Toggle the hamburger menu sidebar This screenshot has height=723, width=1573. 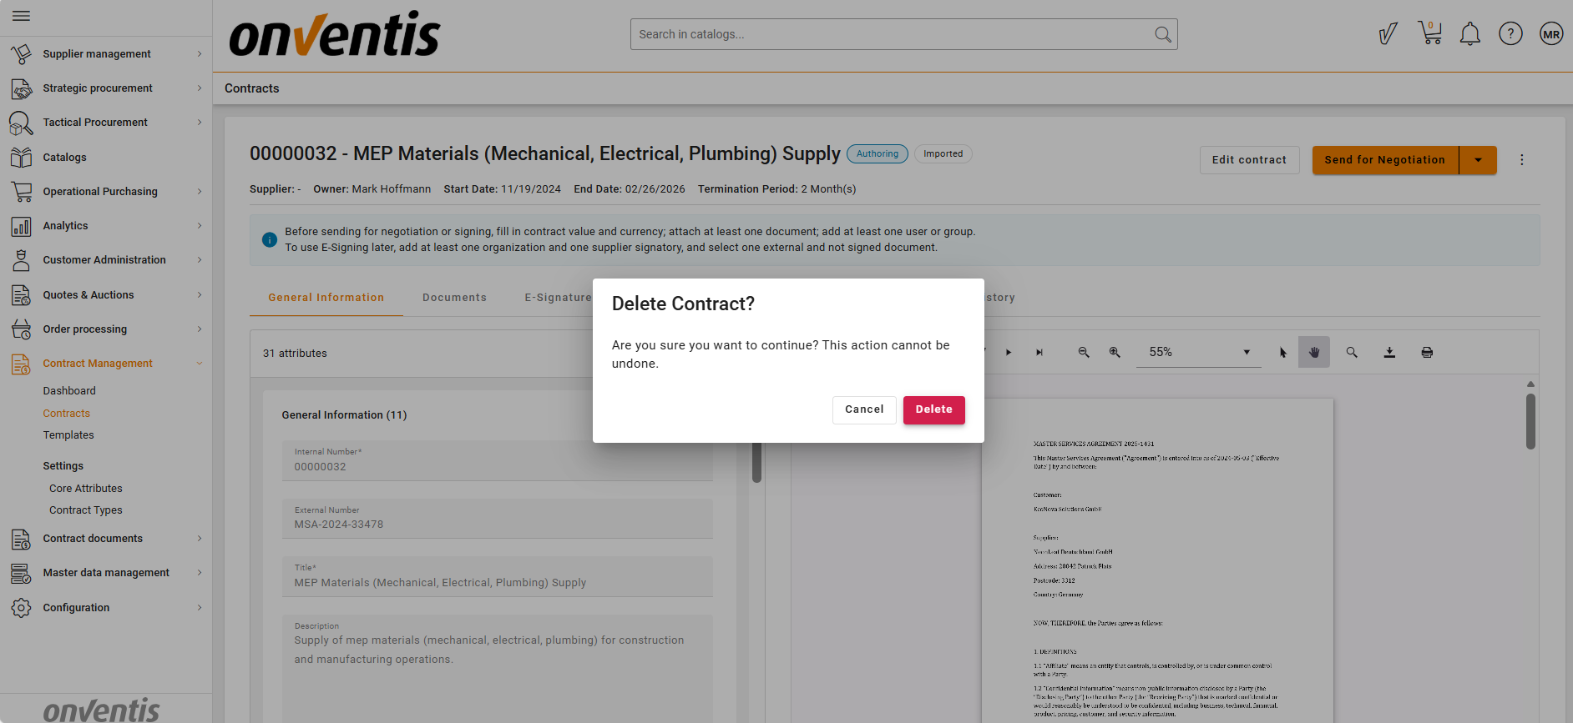(22, 16)
